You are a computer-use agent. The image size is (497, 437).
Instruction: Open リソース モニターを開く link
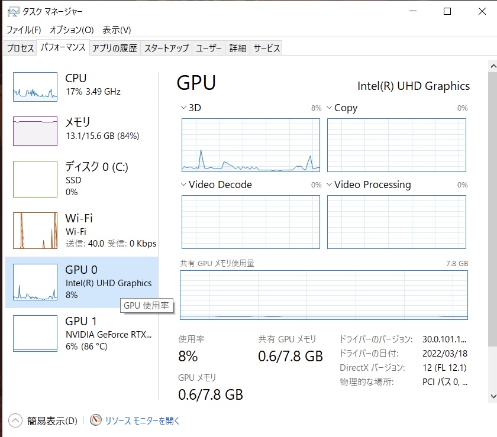[142, 421]
